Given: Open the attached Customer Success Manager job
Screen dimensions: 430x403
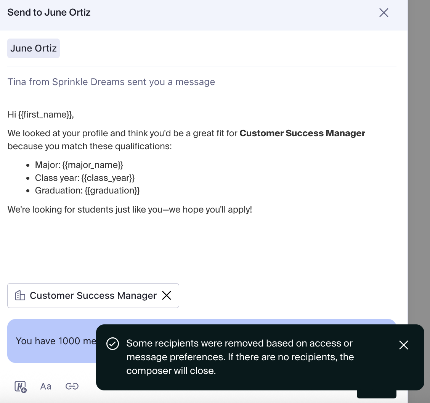Looking at the screenshot, I should coord(93,296).
